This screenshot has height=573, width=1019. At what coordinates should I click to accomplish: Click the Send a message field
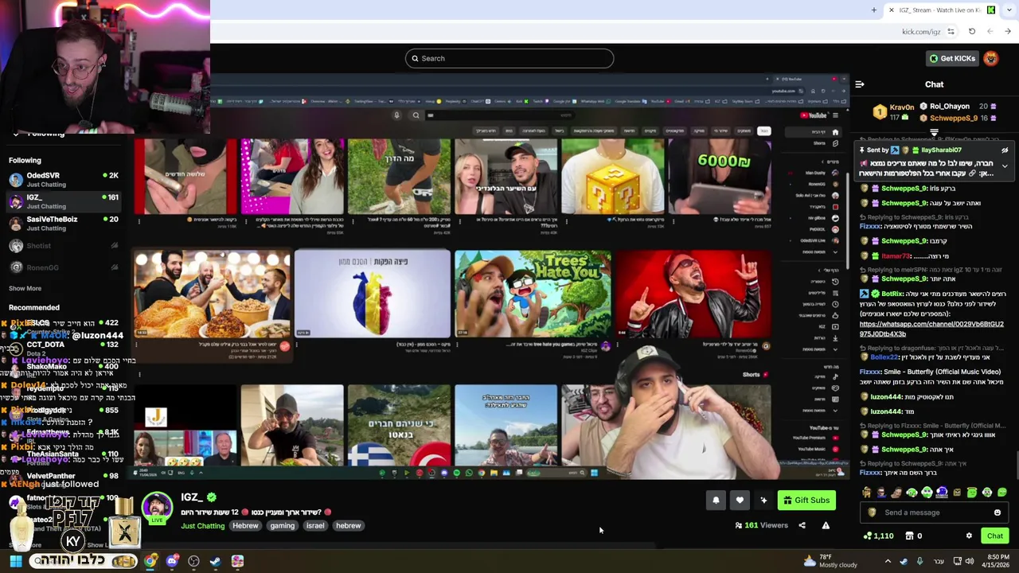tap(934, 513)
